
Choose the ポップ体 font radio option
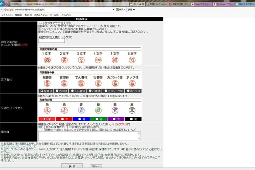click(x=127, y=91)
